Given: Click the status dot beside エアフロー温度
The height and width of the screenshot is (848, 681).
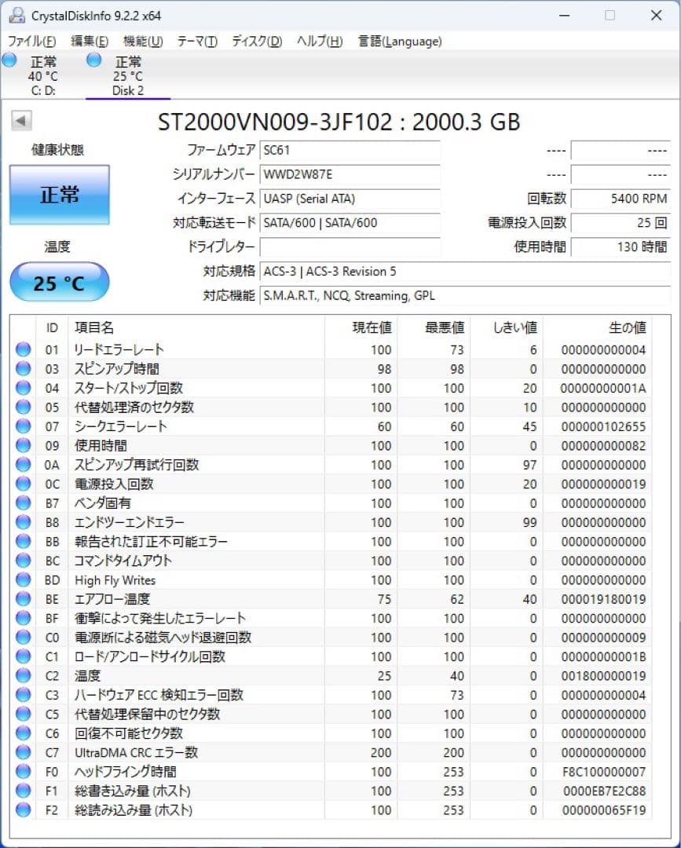Looking at the screenshot, I should pos(23,598).
